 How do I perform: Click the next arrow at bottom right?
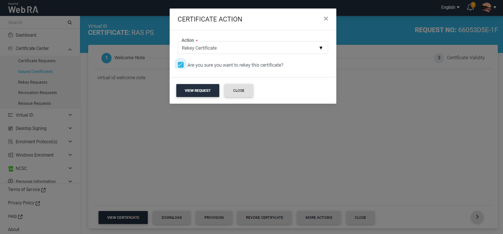[x=477, y=217]
